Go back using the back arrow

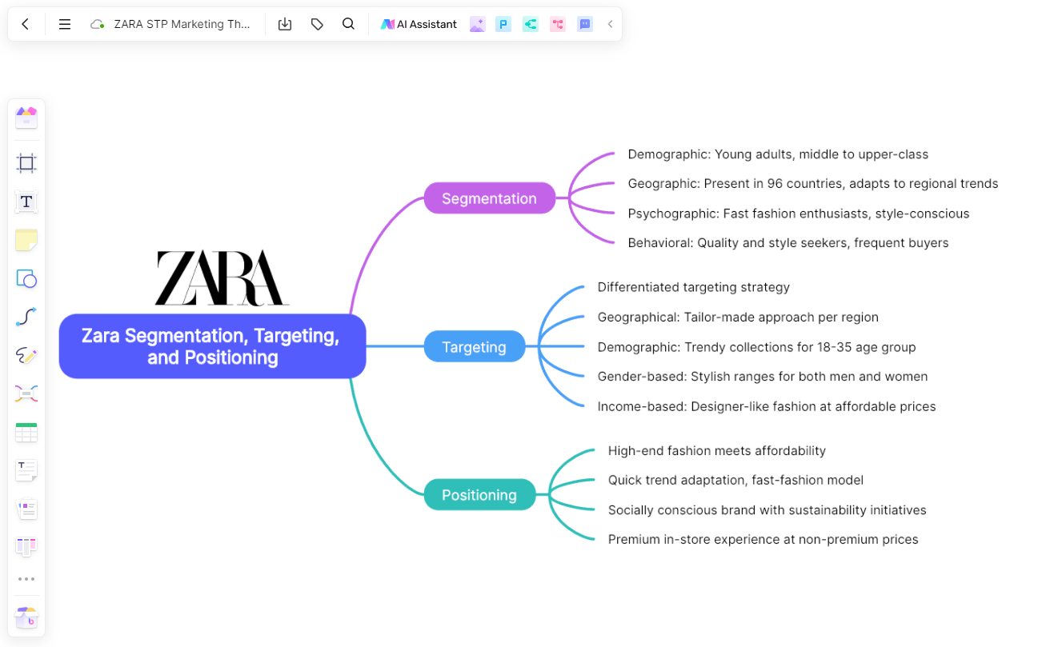[x=26, y=24]
